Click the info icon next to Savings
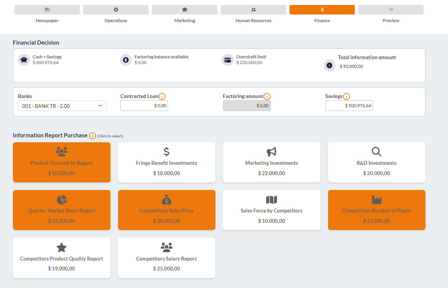Screen dimensions: 448x288 tap(346, 97)
